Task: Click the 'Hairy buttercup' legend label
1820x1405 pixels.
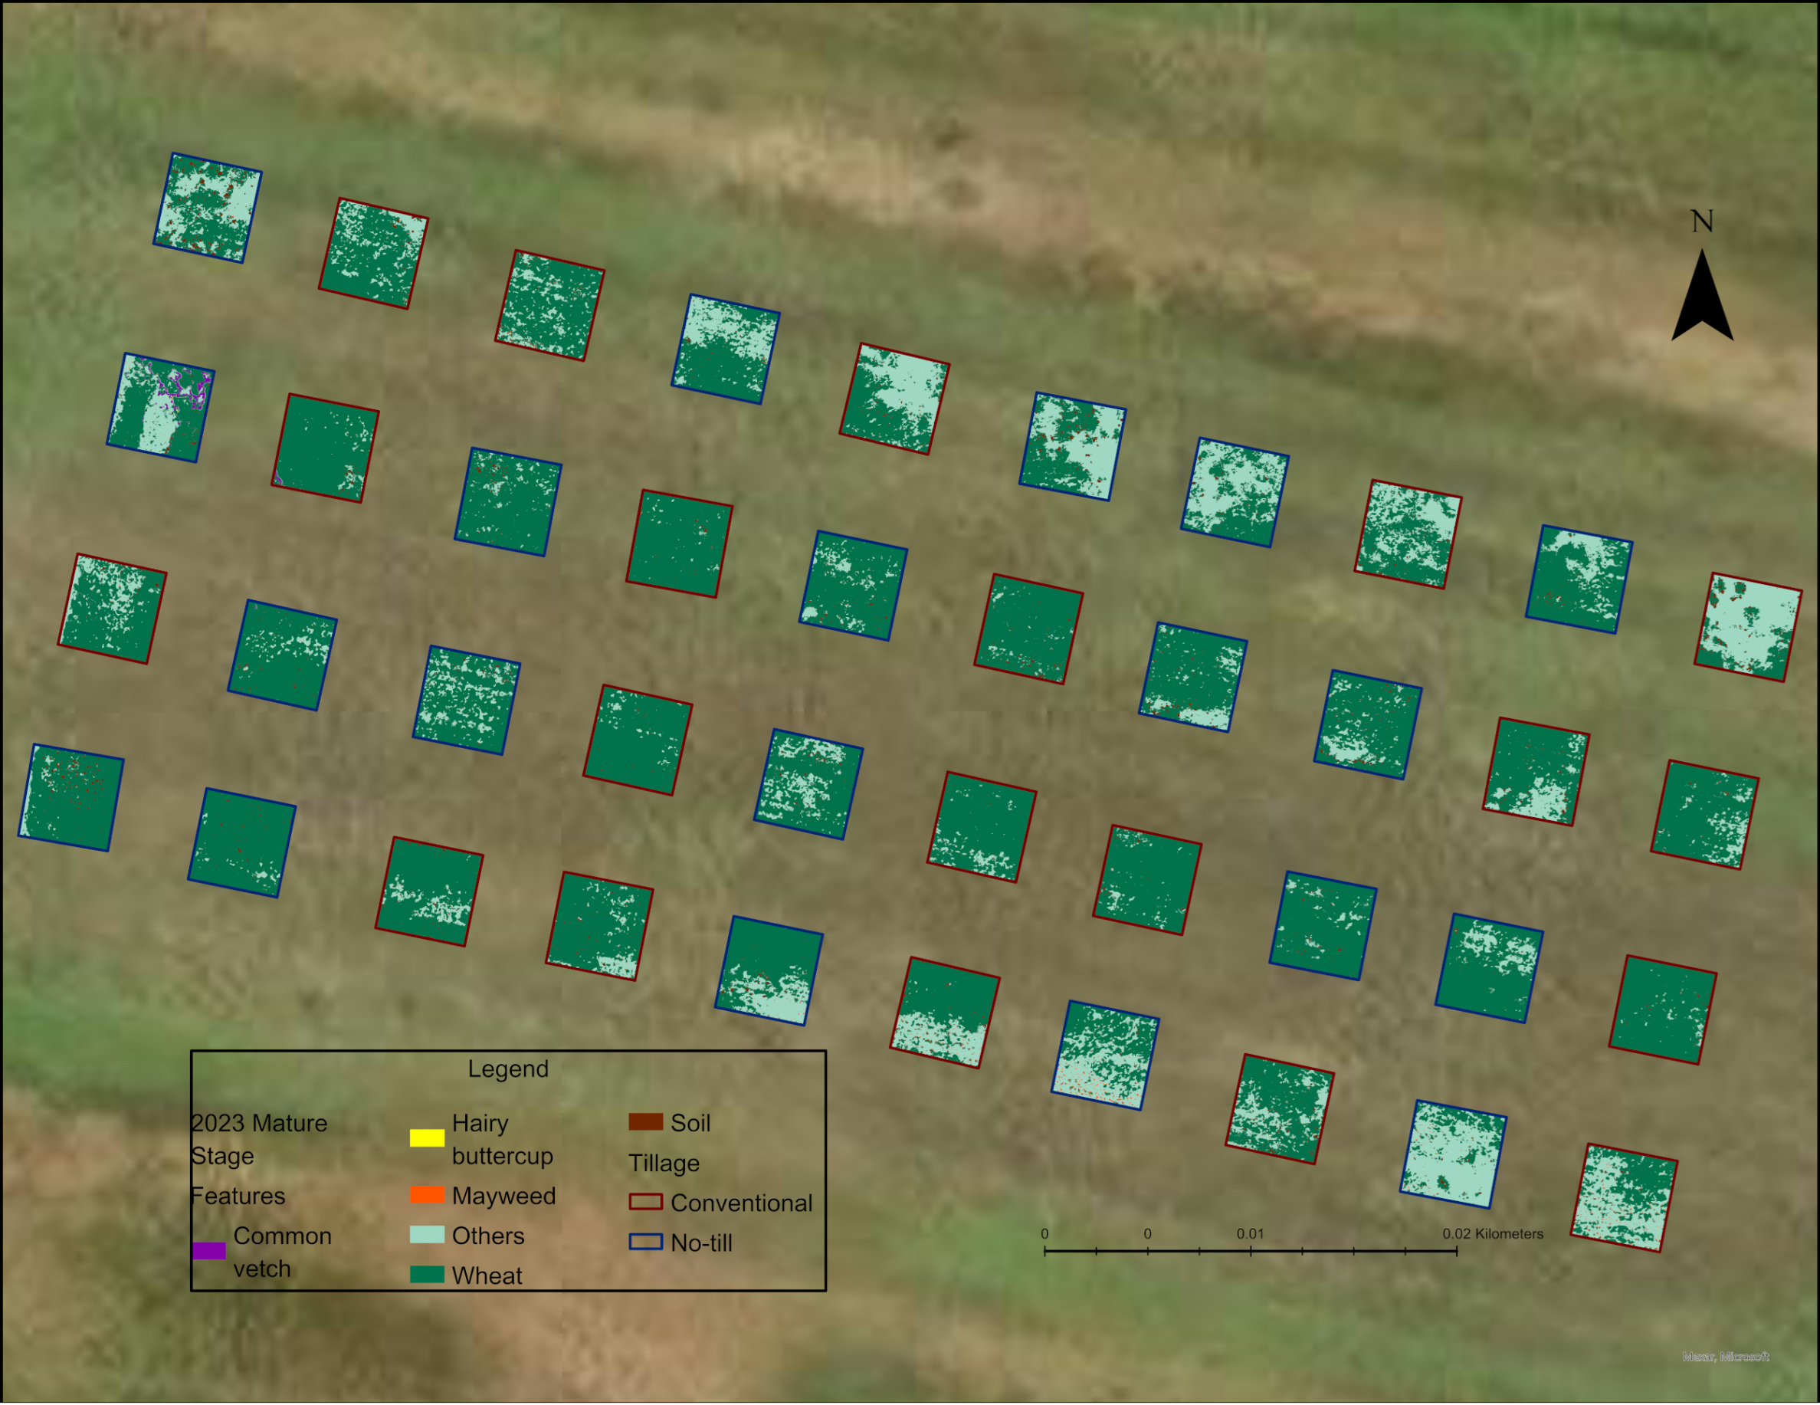Action: (503, 1139)
